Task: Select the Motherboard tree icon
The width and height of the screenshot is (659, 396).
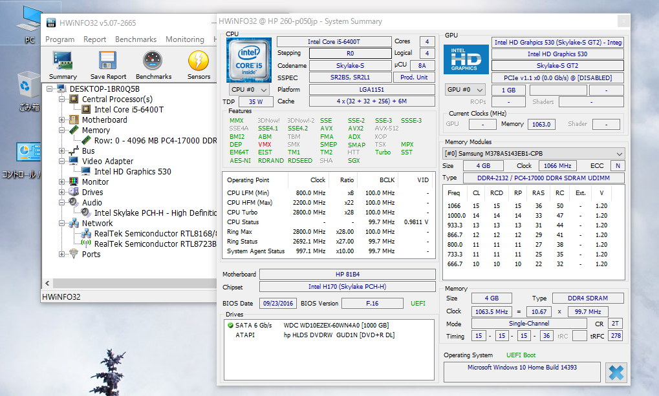Action: [x=74, y=120]
